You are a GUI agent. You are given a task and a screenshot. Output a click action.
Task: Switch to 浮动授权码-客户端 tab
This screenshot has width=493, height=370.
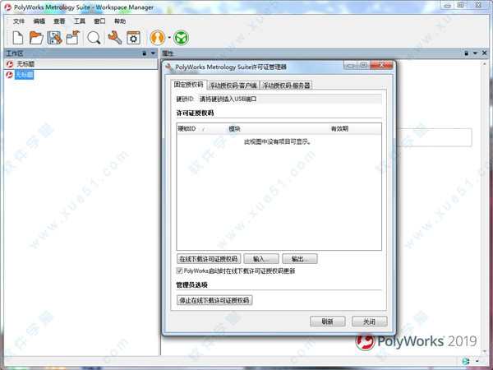point(233,86)
